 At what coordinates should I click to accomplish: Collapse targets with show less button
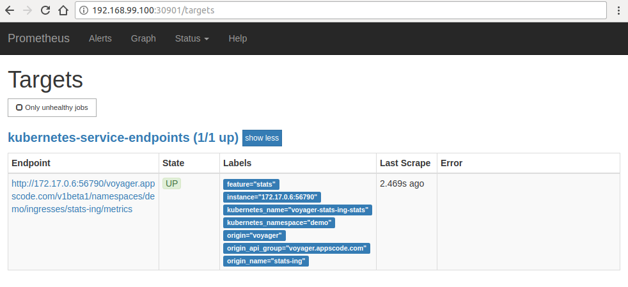click(x=262, y=138)
